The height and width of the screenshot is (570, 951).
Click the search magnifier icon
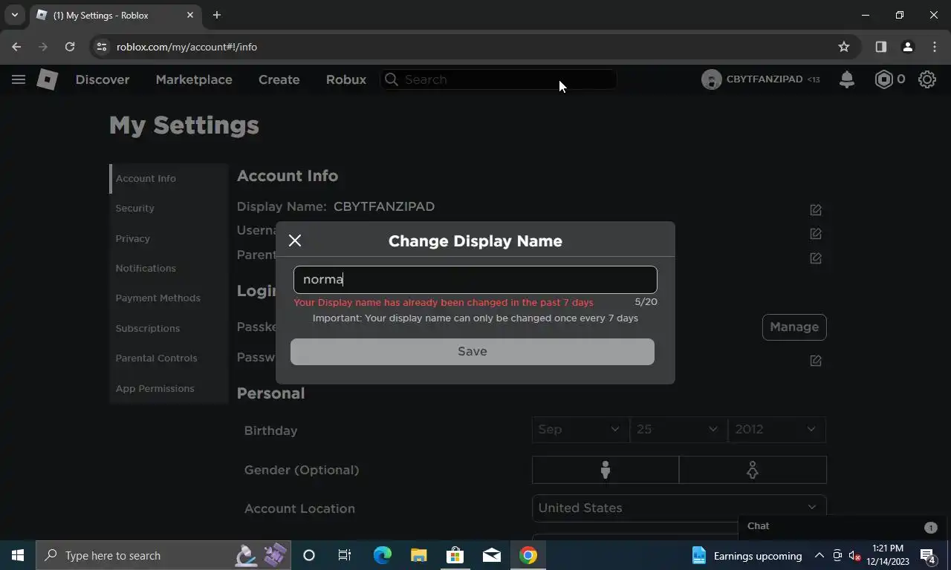point(392,79)
